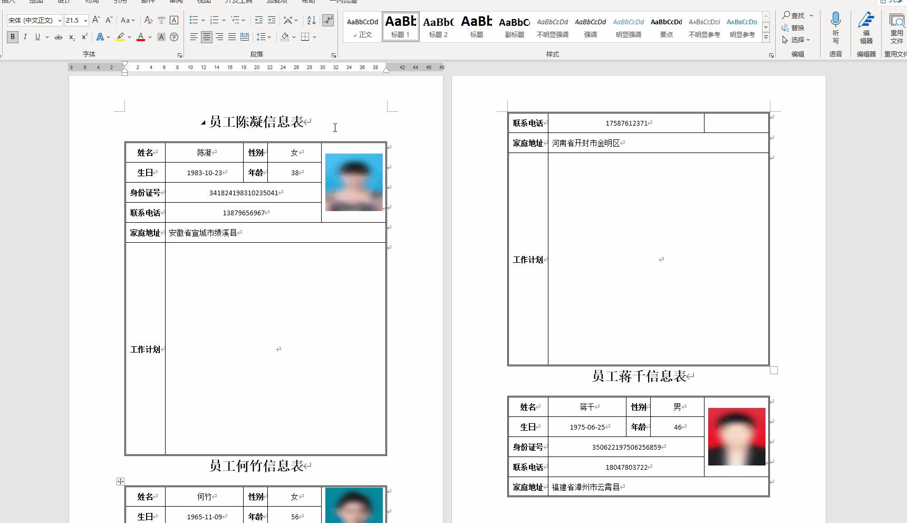The width and height of the screenshot is (907, 523).
Task: Switch to the 视图 (View) ribbon tab
Action: (x=204, y=2)
